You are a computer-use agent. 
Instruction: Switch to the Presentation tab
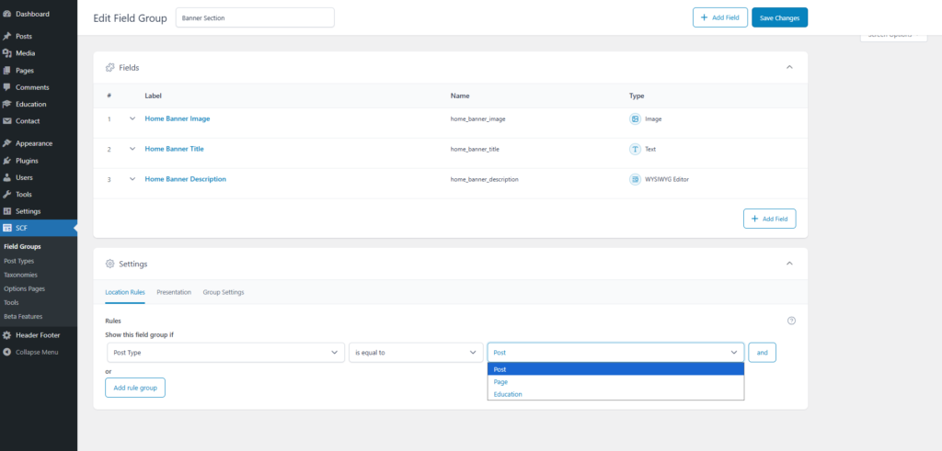click(x=174, y=292)
